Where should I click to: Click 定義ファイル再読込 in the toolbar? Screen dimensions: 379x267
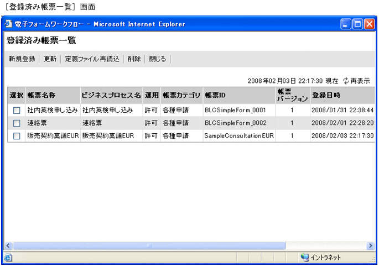tap(92, 59)
